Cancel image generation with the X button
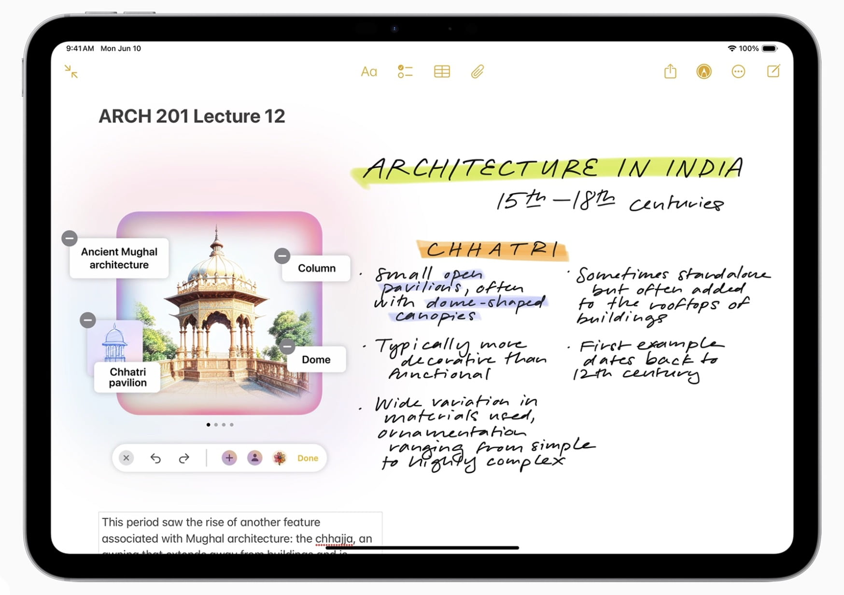 tap(126, 457)
